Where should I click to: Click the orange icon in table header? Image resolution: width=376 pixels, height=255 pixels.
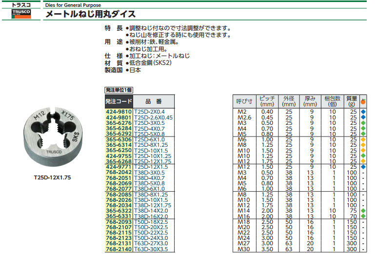(363, 101)
